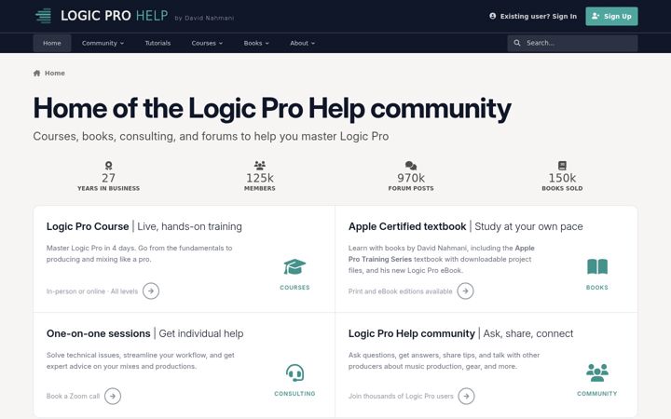Open the Books dropdown menu
Viewport: 671px width, 419px height.
pos(256,43)
